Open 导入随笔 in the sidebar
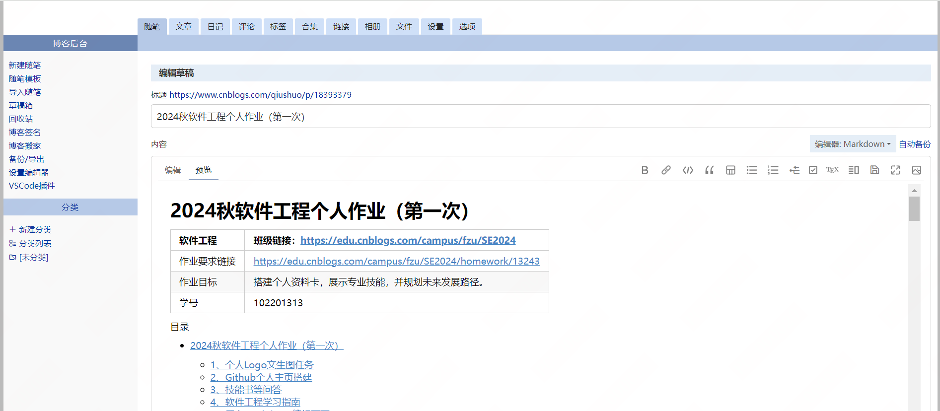The width and height of the screenshot is (940, 411). click(25, 92)
